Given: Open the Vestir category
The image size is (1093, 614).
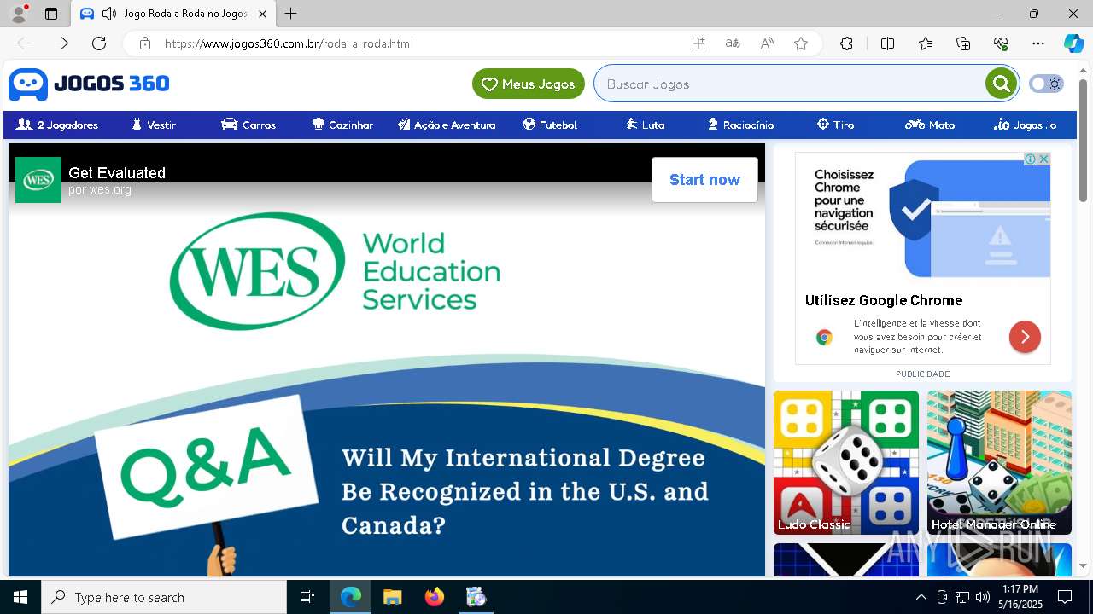Looking at the screenshot, I should click(x=154, y=125).
